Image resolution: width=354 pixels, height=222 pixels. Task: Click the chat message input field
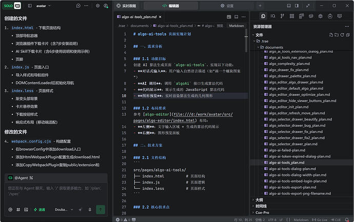click(55, 191)
